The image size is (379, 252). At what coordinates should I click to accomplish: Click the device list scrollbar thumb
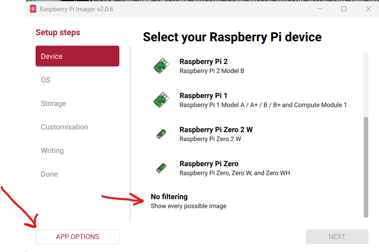pyautogui.click(x=366, y=167)
